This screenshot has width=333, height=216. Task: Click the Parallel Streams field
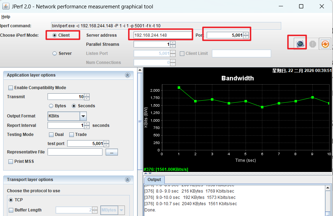click(x=152, y=44)
